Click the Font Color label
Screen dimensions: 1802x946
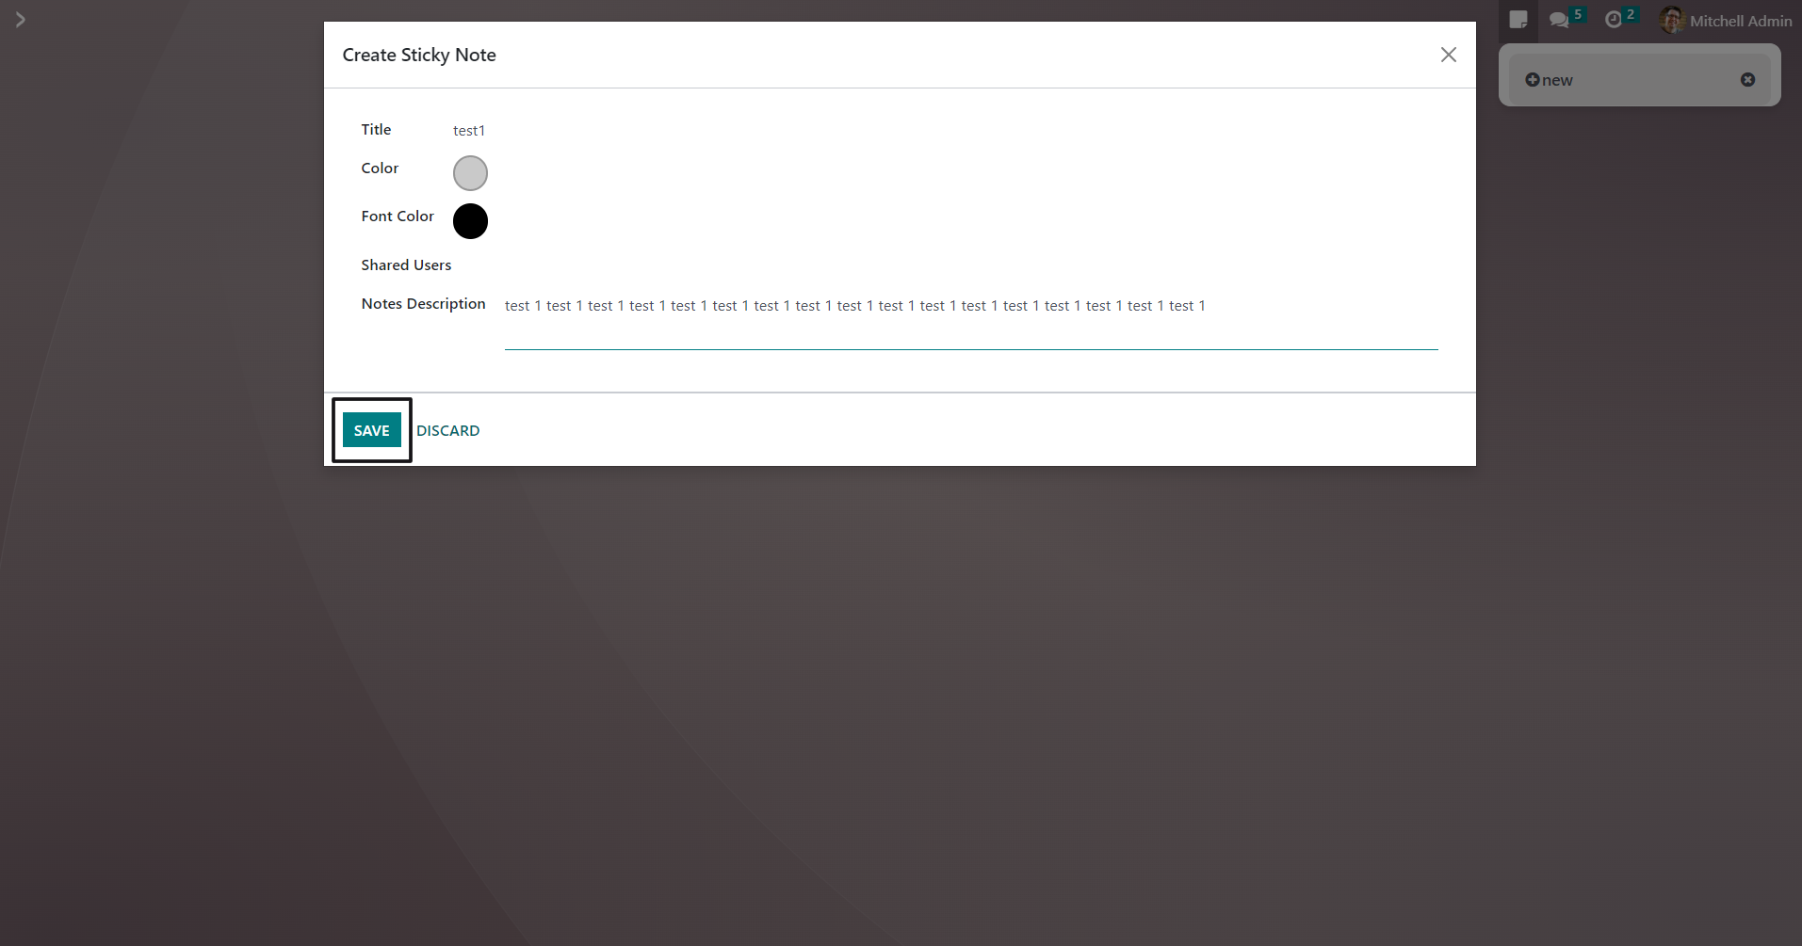[398, 216]
